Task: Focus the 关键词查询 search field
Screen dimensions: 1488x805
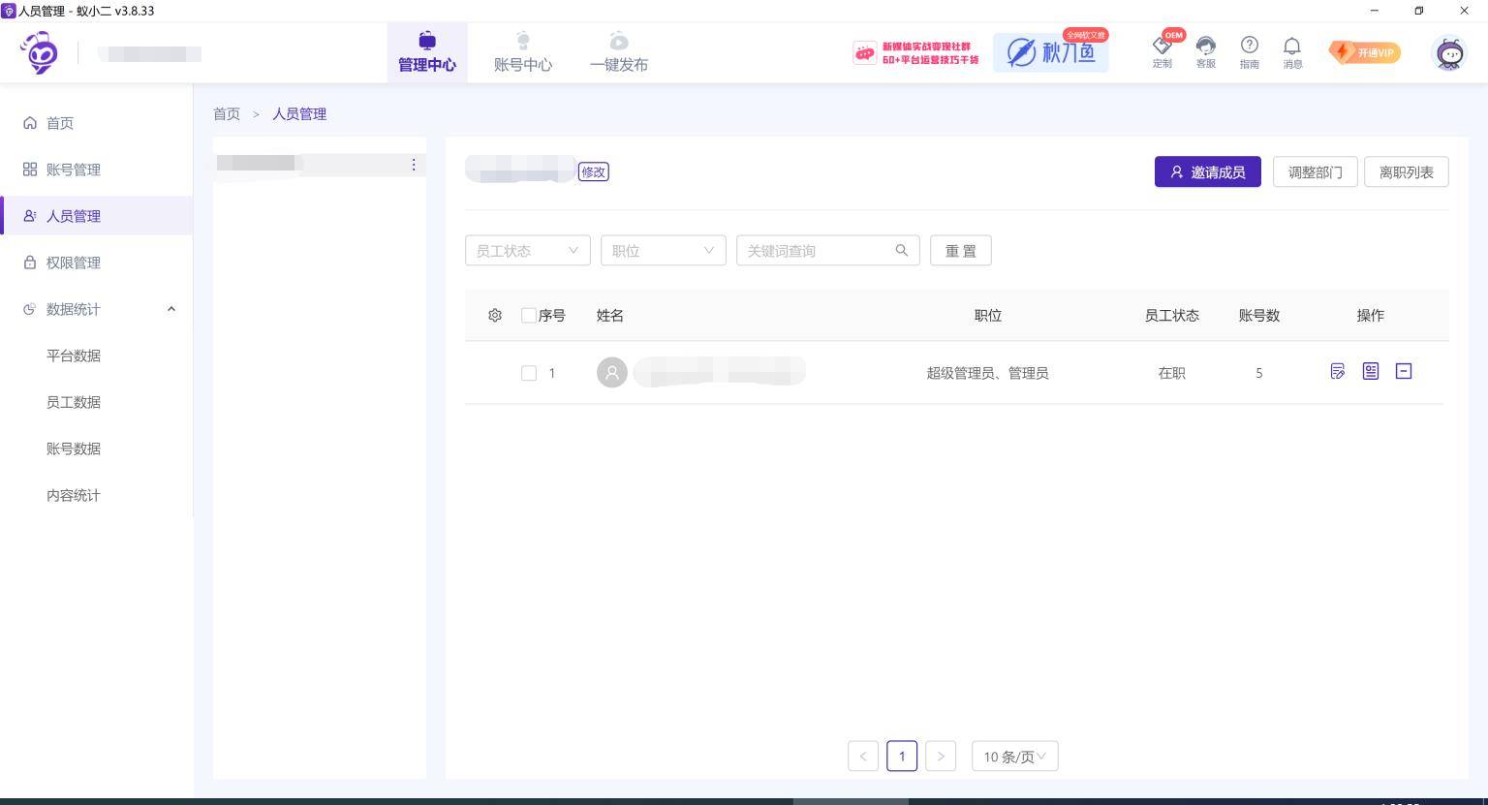Action: pos(819,251)
